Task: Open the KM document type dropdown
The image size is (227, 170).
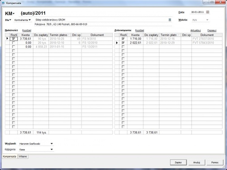Action: [13, 14]
